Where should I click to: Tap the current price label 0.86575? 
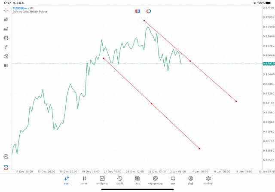[269, 64]
